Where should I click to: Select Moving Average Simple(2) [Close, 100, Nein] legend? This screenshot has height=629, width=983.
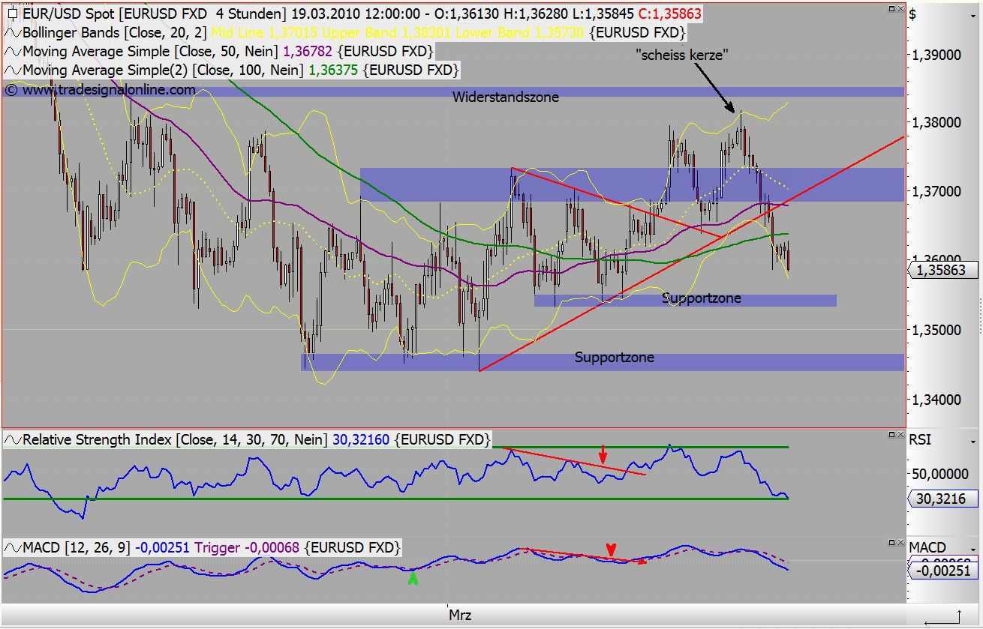163,70
